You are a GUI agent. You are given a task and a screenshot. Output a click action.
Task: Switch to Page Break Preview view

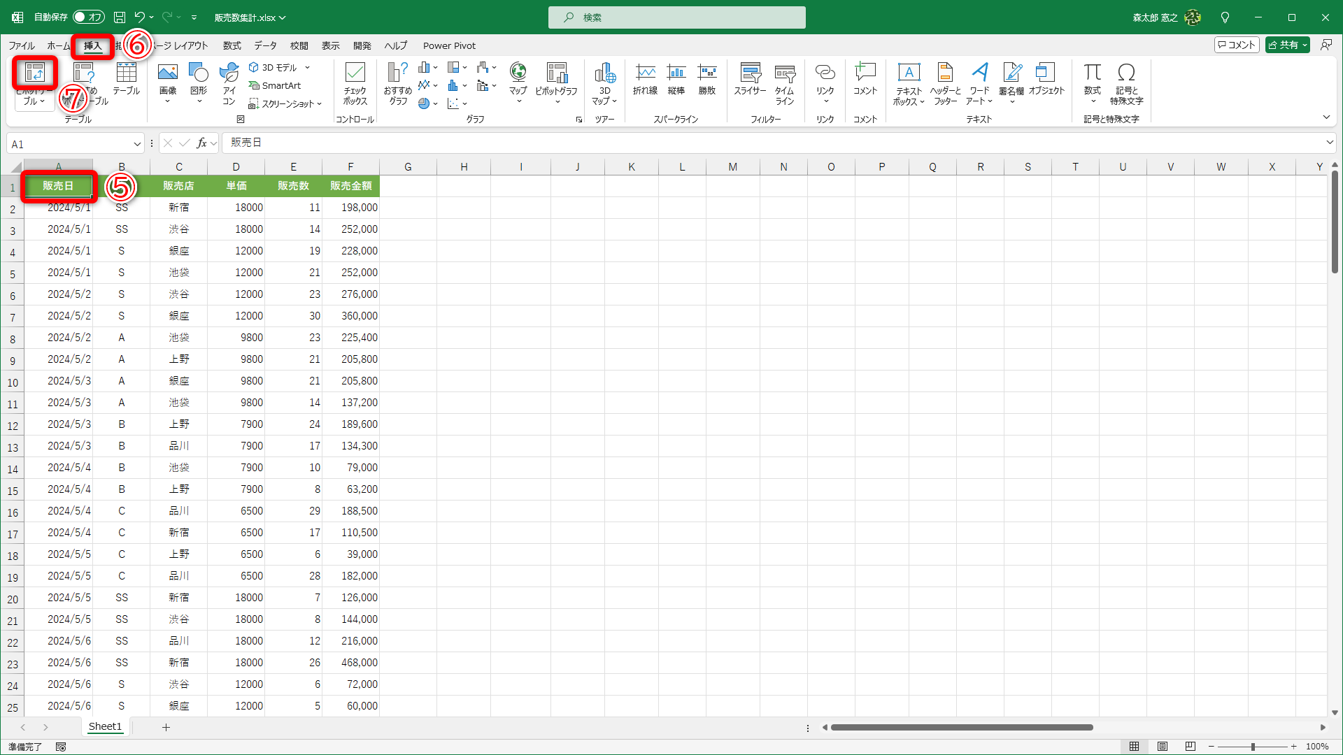tap(1191, 747)
